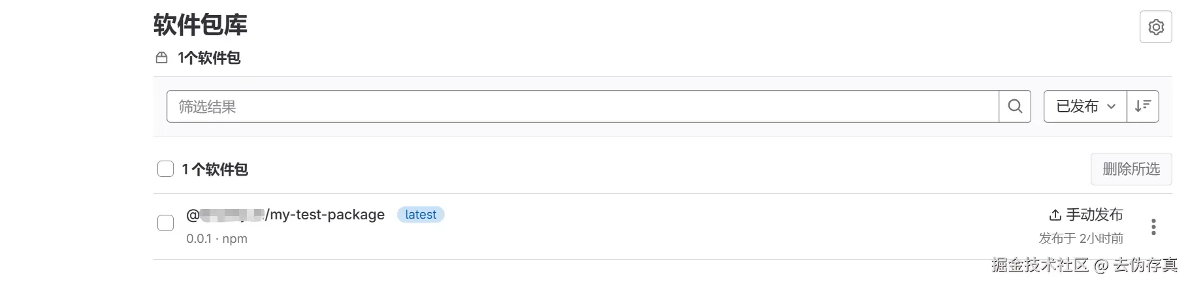Image resolution: width=1188 pixels, height=284 pixels.
Task: Click the latest tag badge
Action: point(421,215)
